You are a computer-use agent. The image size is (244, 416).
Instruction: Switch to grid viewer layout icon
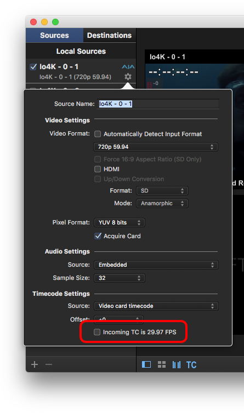tap(162, 364)
